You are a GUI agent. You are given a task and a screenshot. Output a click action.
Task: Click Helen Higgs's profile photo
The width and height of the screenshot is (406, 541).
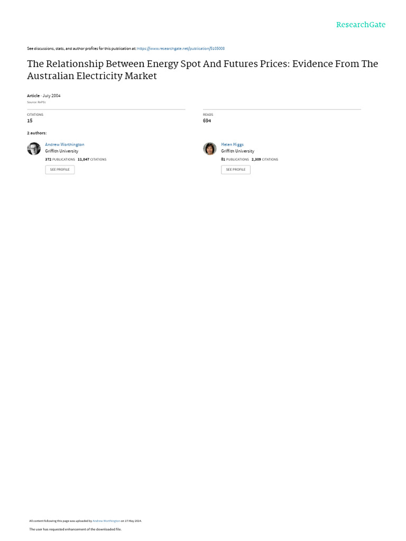click(x=210, y=148)
